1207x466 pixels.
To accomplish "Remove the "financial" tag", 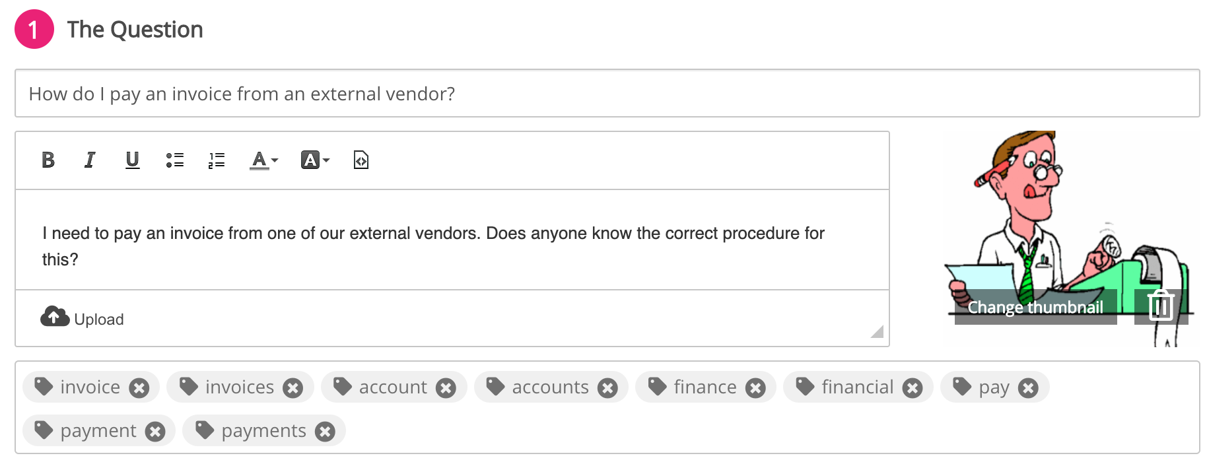I will coord(913,388).
